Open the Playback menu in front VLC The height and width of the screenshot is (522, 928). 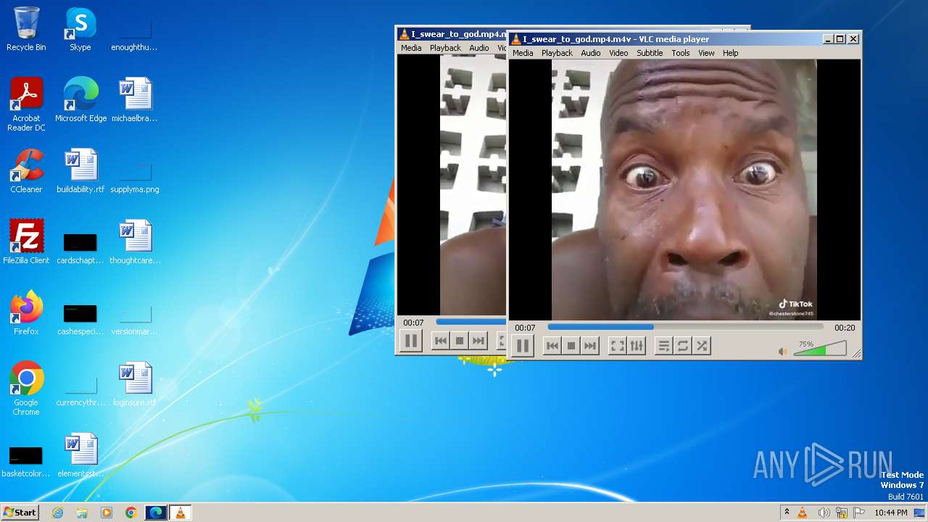point(557,53)
